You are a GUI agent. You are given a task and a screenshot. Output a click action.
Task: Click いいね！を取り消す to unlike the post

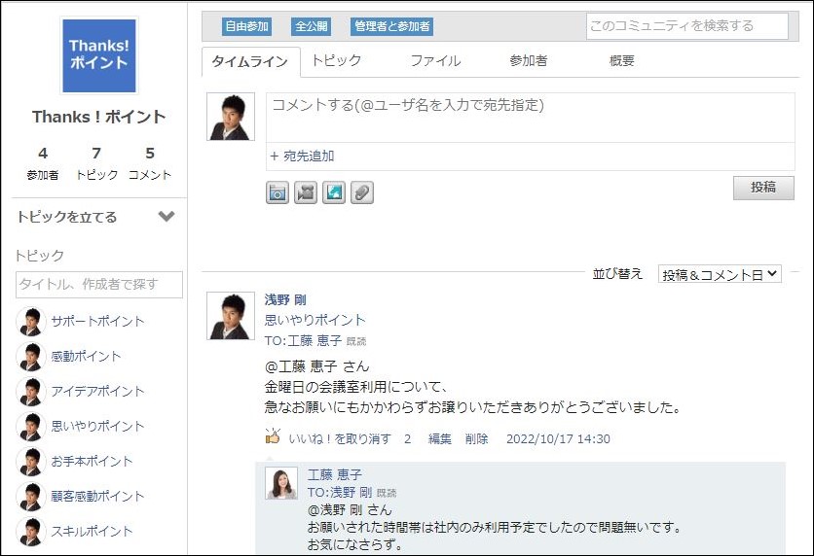[x=340, y=439]
